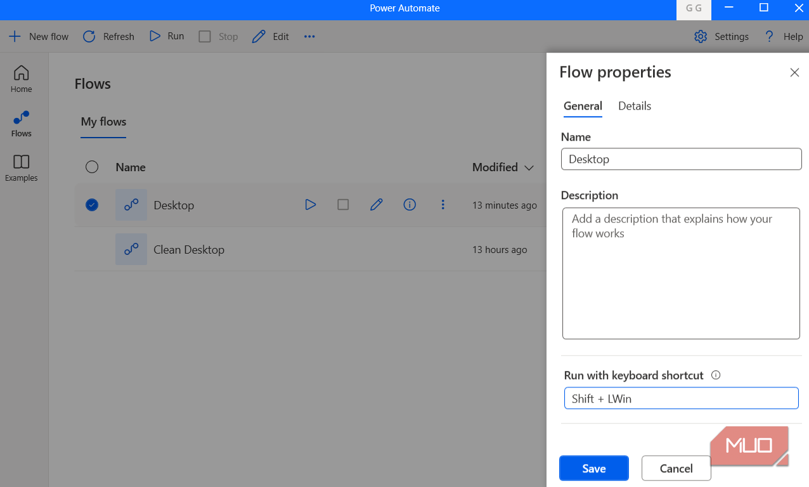
Task: Minimize the Power Automate window
Action: click(x=728, y=8)
